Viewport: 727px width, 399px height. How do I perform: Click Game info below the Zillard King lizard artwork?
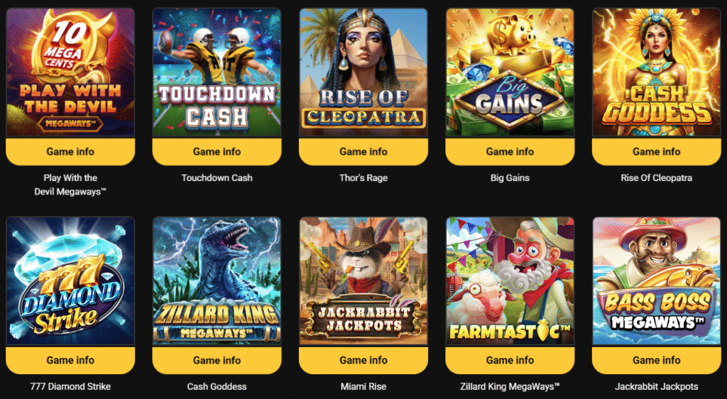217,360
